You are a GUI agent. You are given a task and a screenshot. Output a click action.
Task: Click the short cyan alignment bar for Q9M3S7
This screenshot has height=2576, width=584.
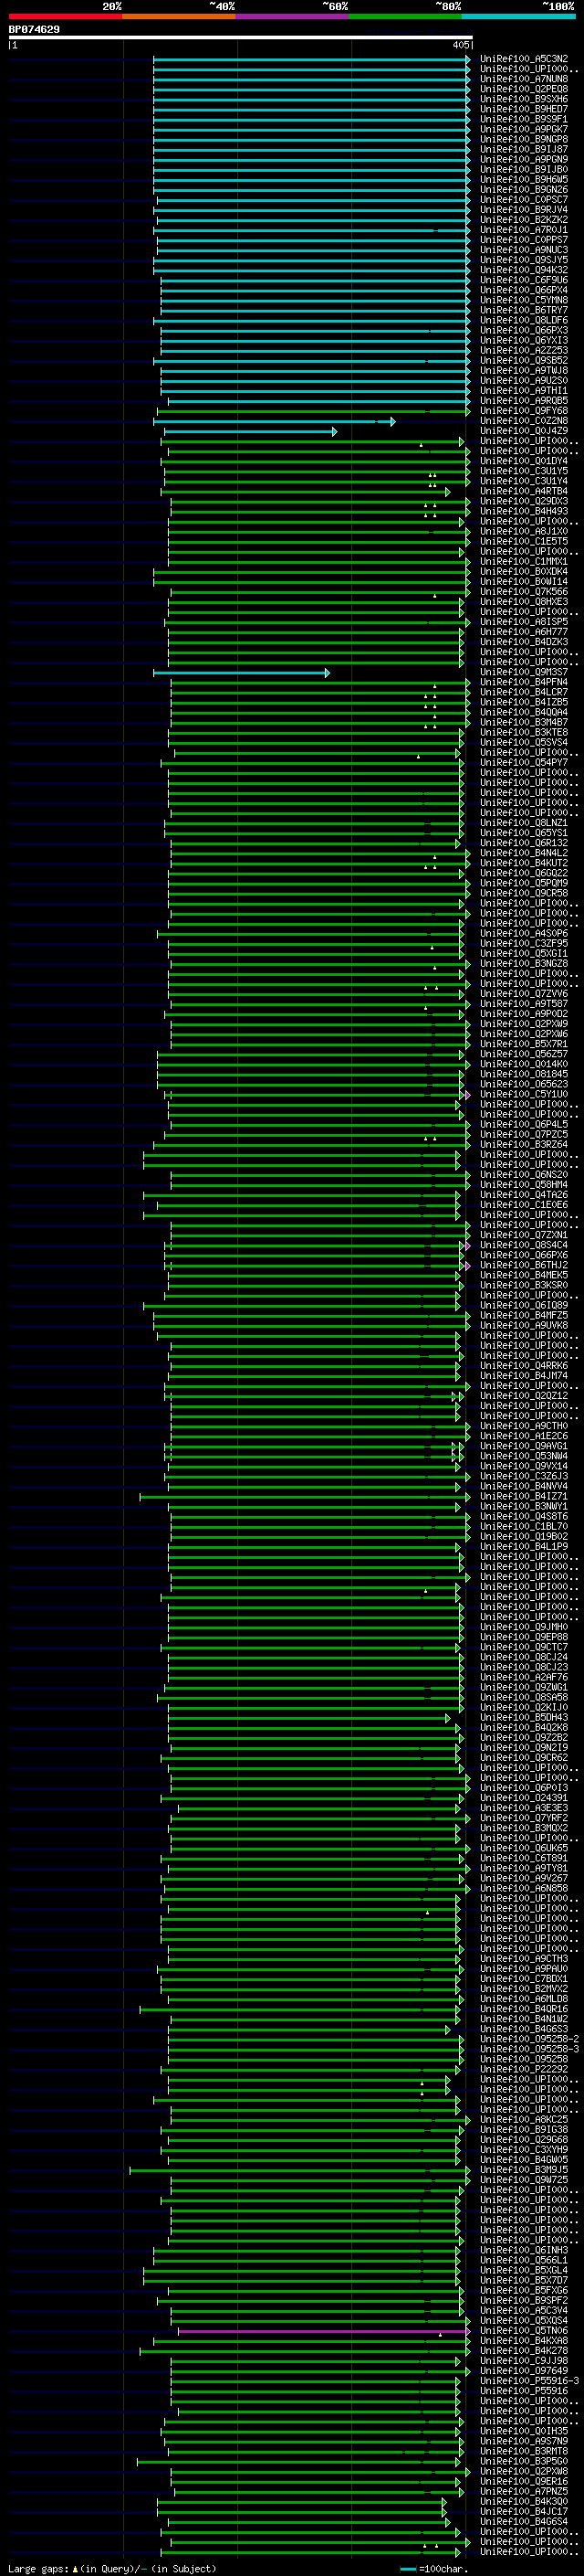(x=241, y=673)
